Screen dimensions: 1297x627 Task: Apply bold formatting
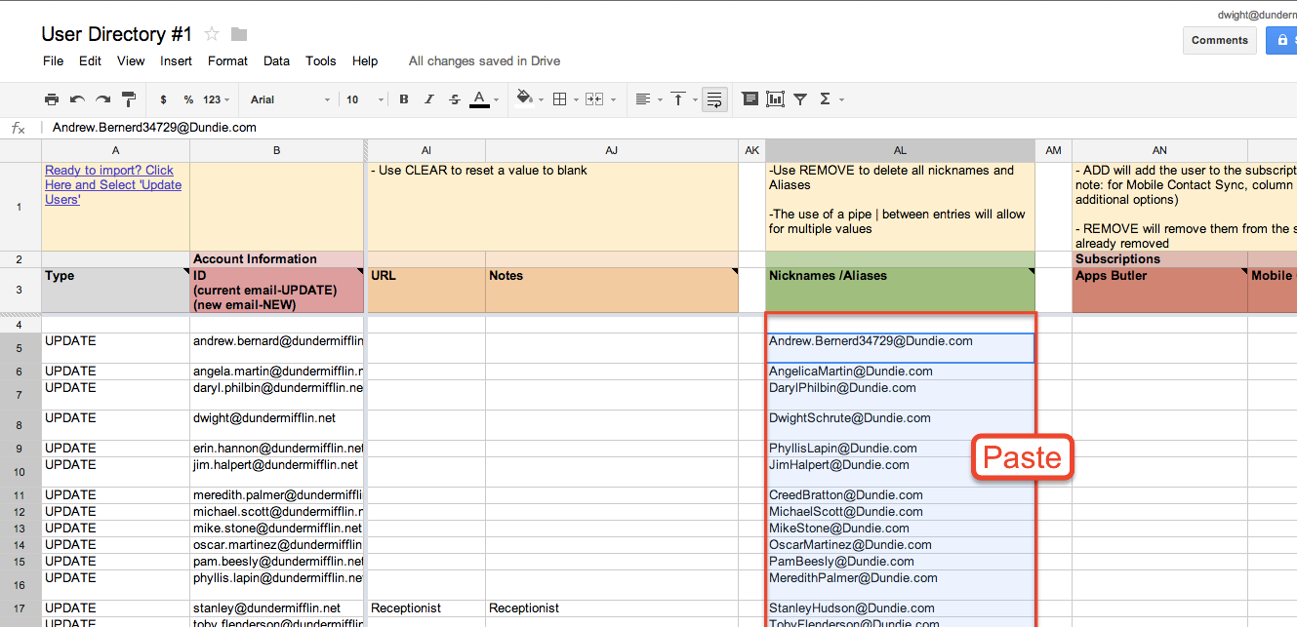tap(404, 99)
